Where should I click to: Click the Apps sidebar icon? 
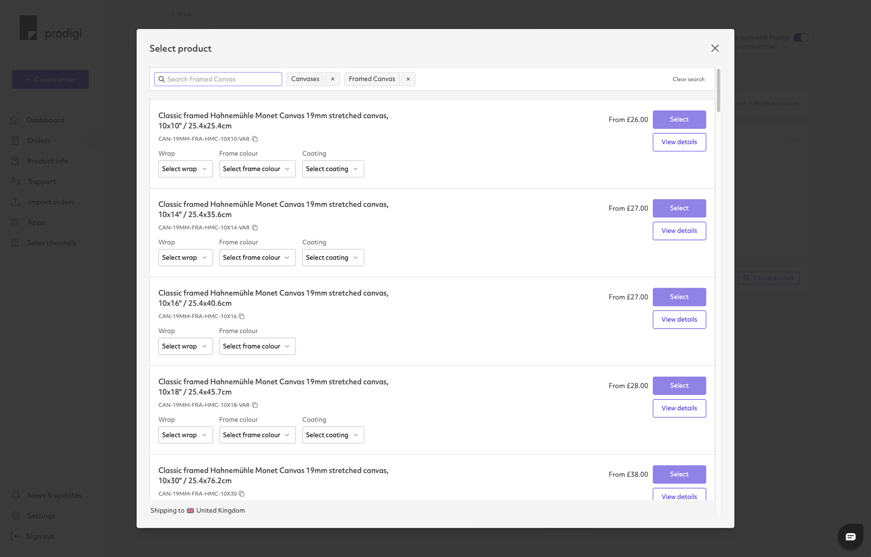15,222
